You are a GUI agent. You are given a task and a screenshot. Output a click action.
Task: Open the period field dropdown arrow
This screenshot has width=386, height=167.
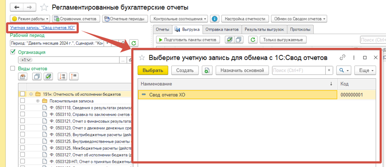coord(107,44)
